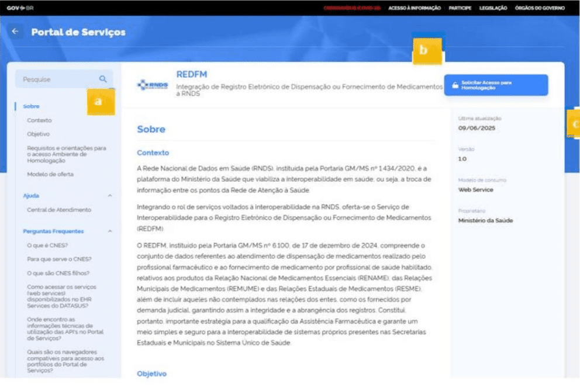The height and width of the screenshot is (388, 580).
Task: Open PARTICIPE in the top bar
Action: (460, 8)
